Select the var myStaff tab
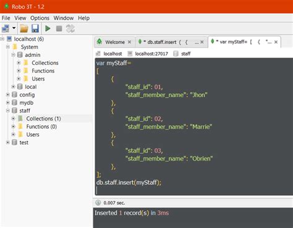 (244, 42)
